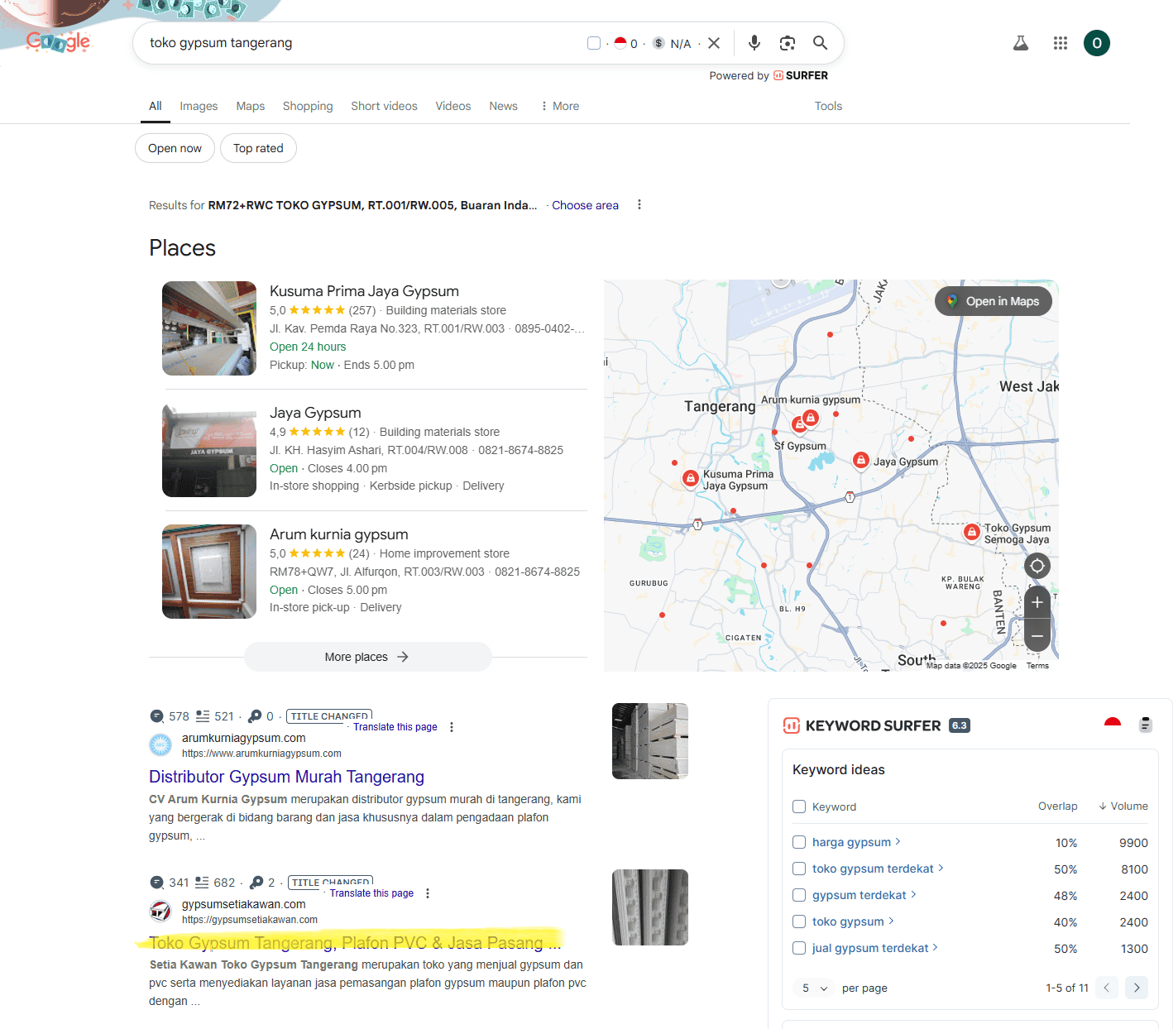Click the voice search microphone icon
1173x1029 pixels.
click(x=754, y=43)
